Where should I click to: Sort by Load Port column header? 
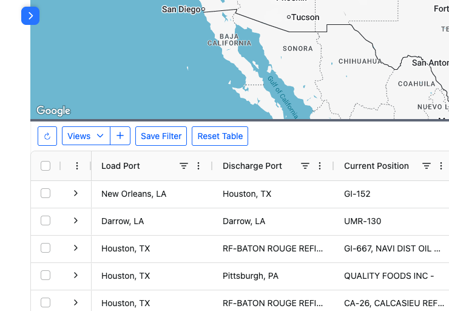pyautogui.click(x=121, y=166)
